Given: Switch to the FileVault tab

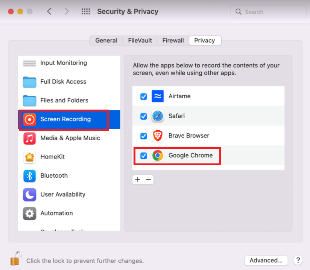Looking at the screenshot, I should pyautogui.click(x=140, y=40).
